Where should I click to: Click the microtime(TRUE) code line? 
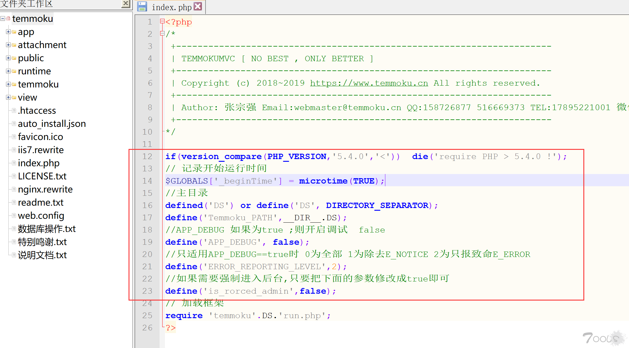point(275,181)
